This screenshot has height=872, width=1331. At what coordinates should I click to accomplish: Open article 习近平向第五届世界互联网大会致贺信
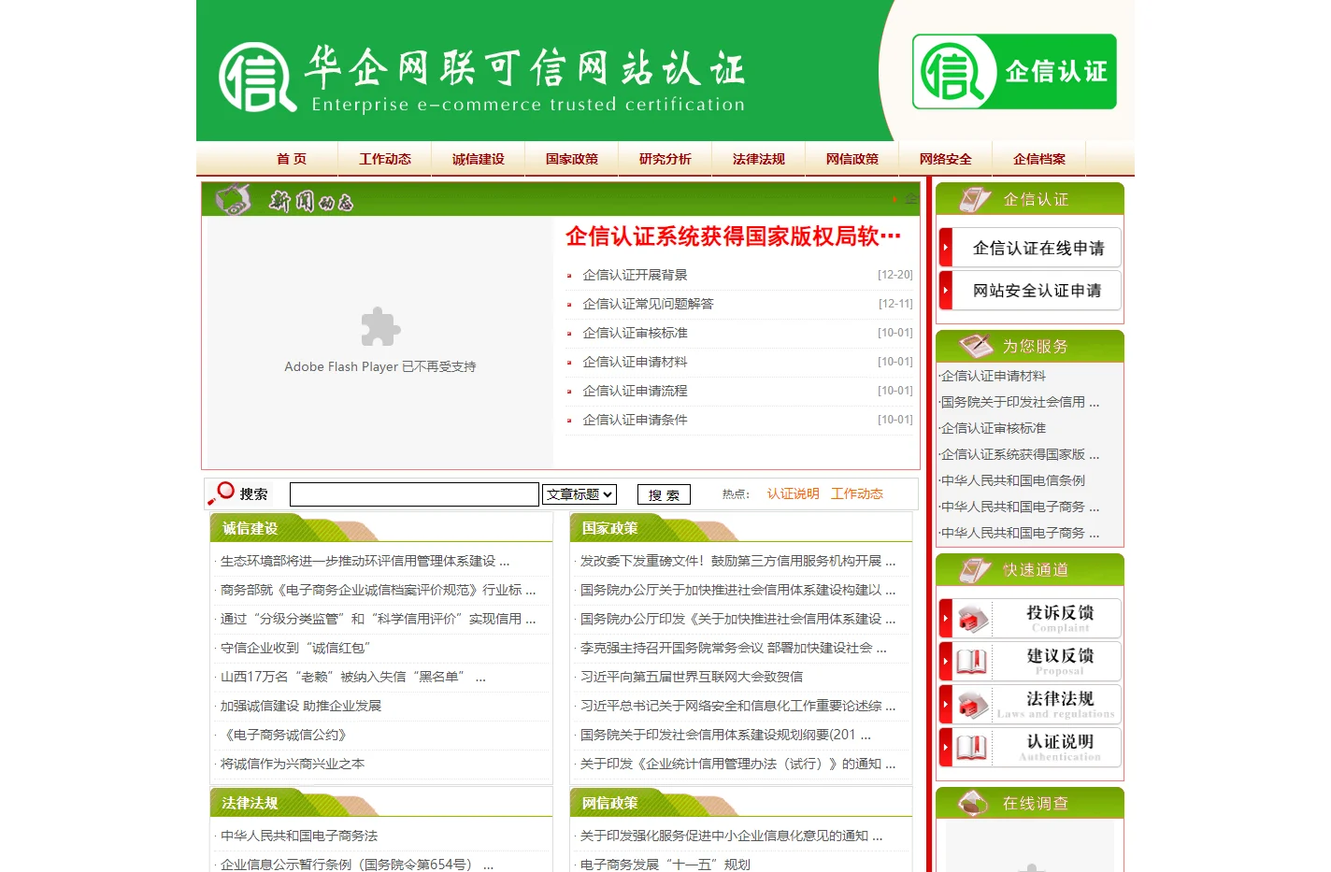point(692,677)
